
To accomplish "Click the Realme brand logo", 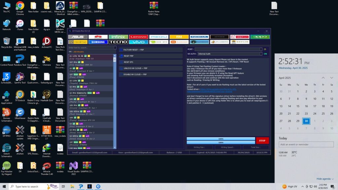I will (x=78, y=42).
